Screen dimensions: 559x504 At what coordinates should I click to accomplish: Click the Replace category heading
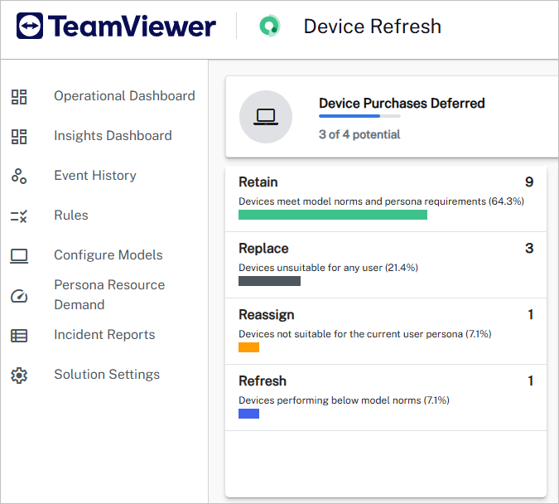263,249
